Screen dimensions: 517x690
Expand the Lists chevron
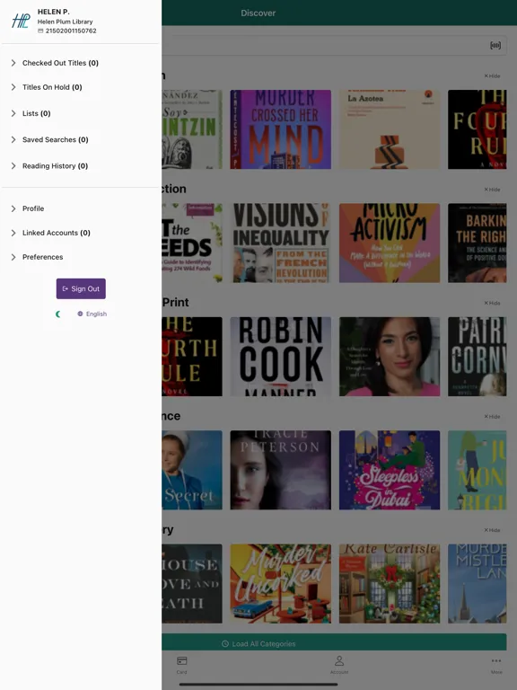(13, 113)
